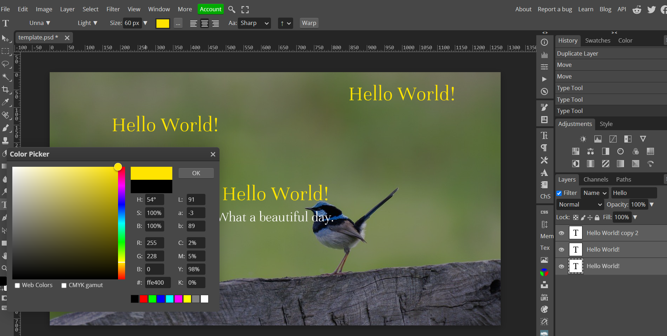Open the Histogram panel icon

[x=544, y=55]
